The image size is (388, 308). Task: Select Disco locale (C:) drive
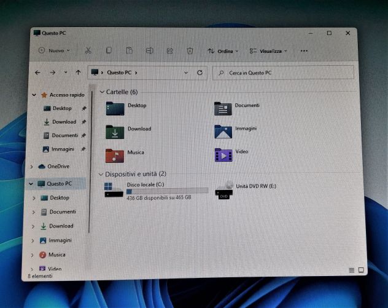pyautogui.click(x=156, y=191)
